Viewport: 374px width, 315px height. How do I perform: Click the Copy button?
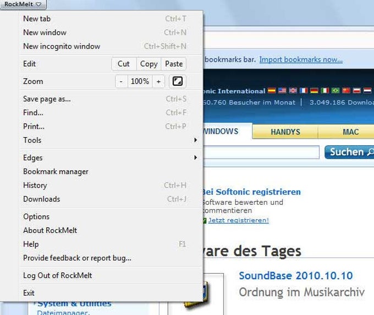click(149, 64)
